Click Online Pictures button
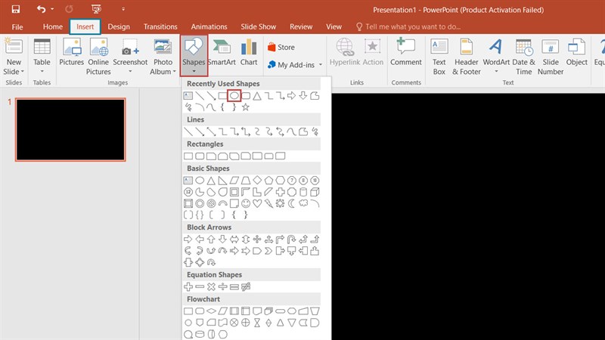Screen dimensions: 605x340 (98, 56)
